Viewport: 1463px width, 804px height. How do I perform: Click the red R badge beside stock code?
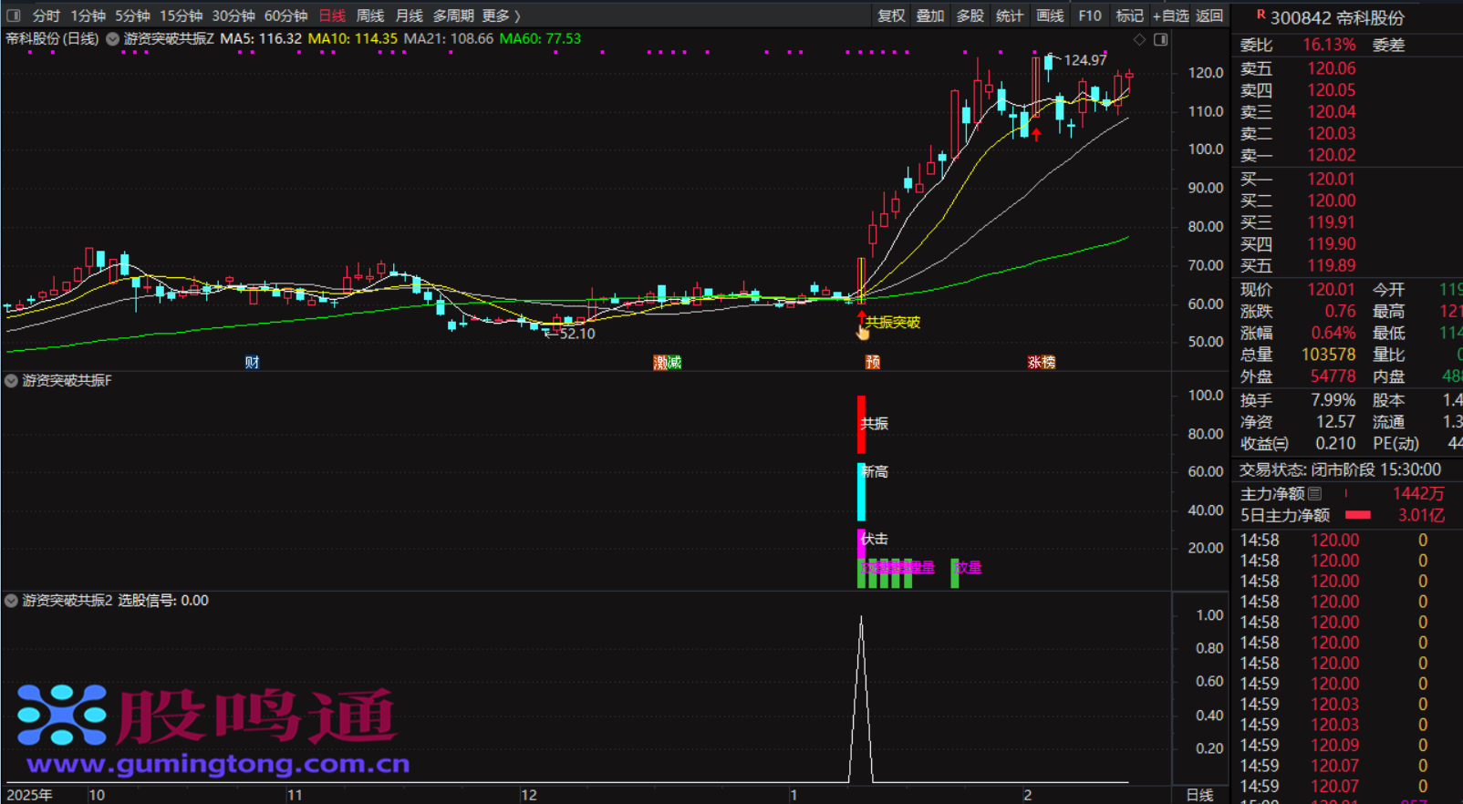pyautogui.click(x=1261, y=15)
